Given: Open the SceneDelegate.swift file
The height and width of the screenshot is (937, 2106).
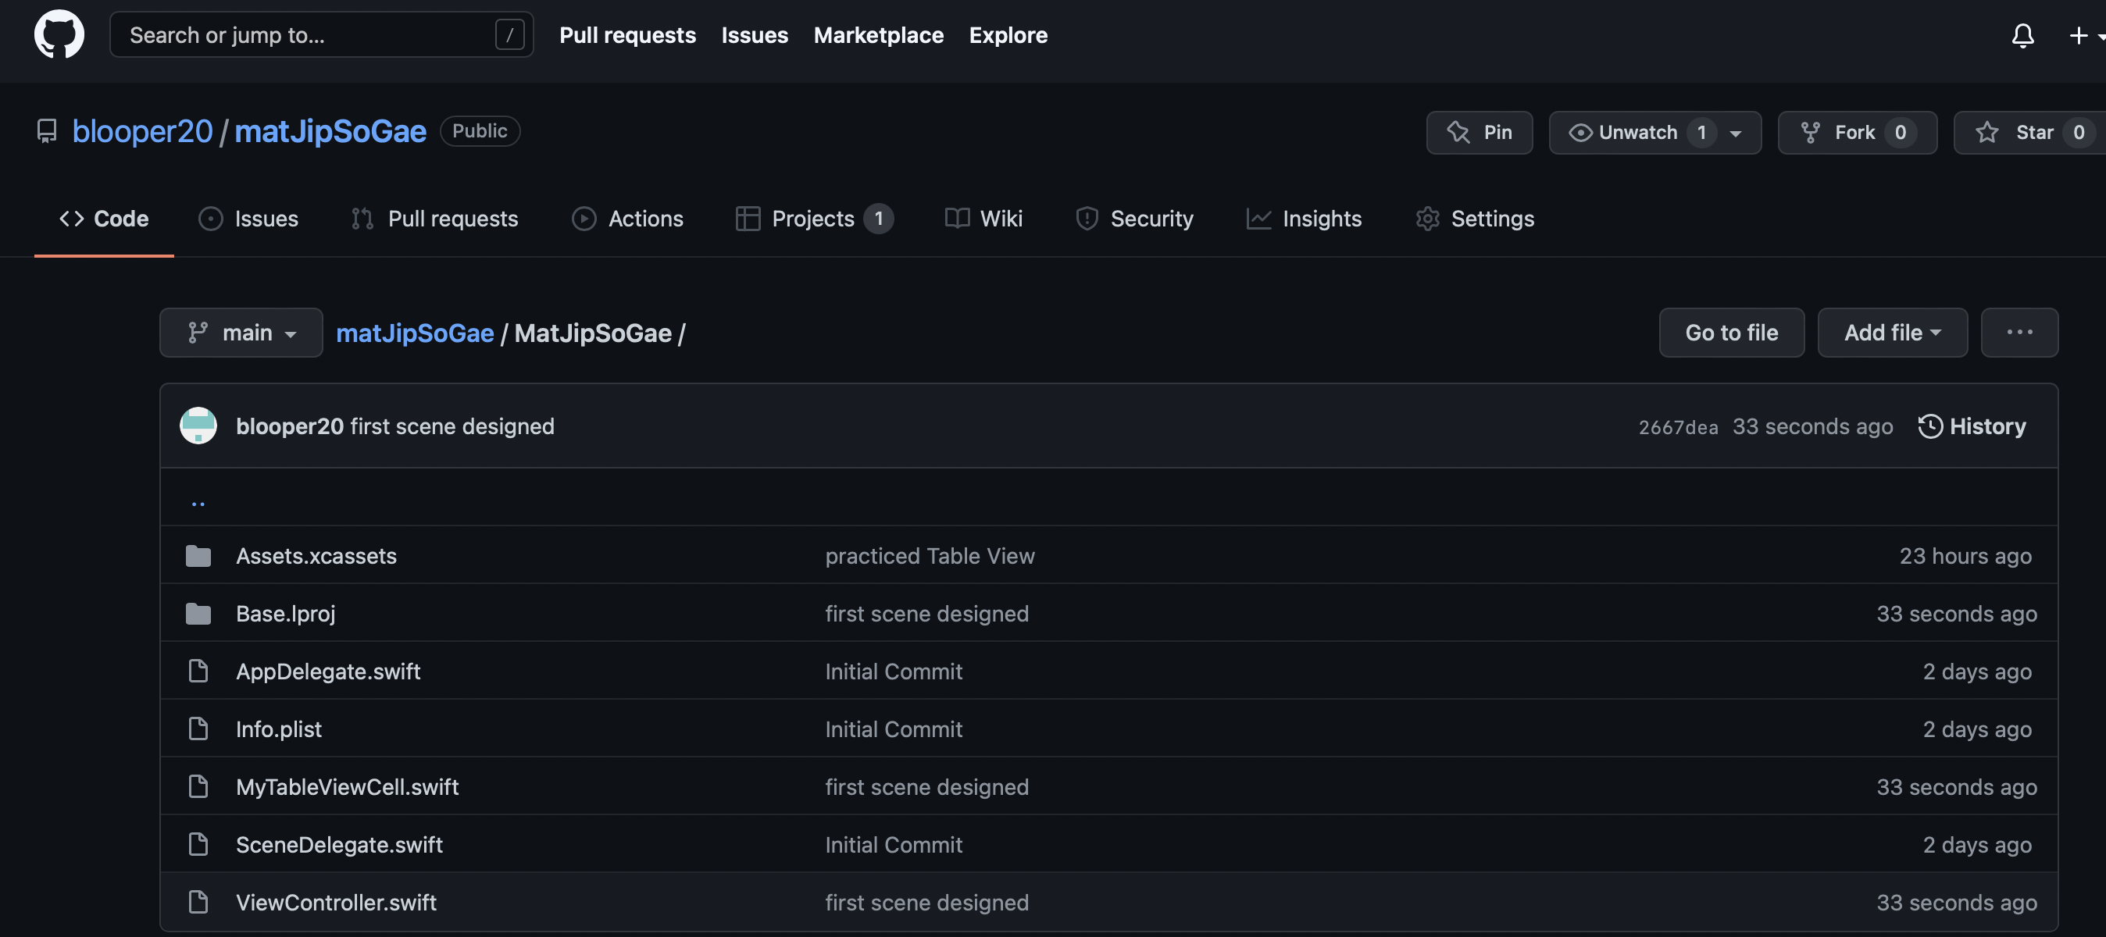Looking at the screenshot, I should click(339, 845).
